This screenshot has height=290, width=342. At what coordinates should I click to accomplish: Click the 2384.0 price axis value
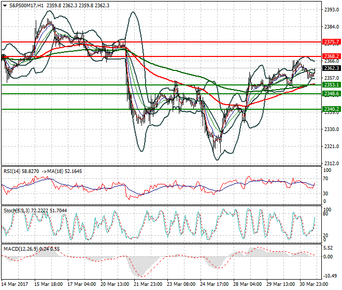pyautogui.click(x=332, y=27)
